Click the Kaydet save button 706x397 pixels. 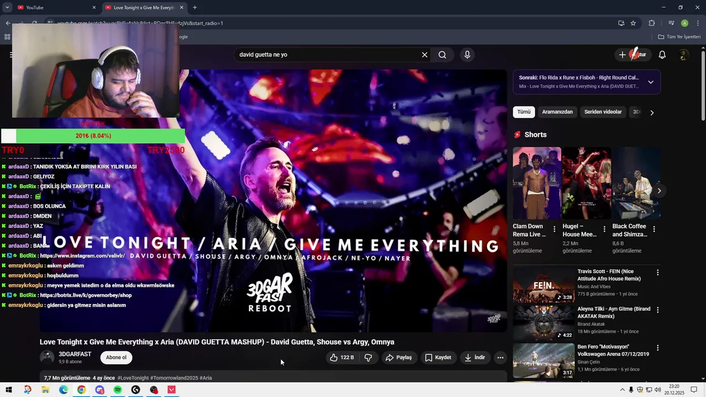point(438,357)
